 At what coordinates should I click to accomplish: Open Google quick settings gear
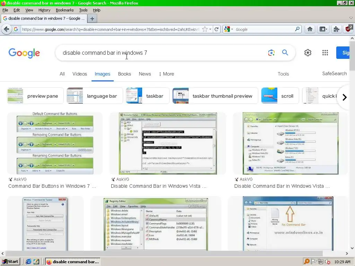point(308,53)
